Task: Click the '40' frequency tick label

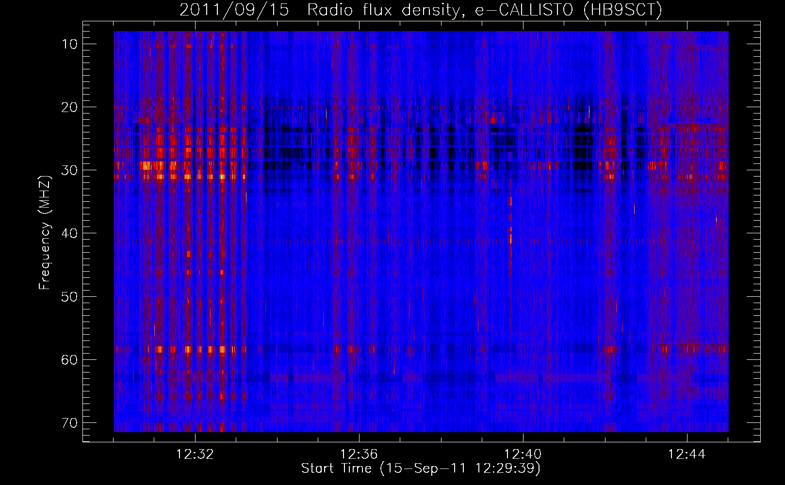Action: (69, 233)
